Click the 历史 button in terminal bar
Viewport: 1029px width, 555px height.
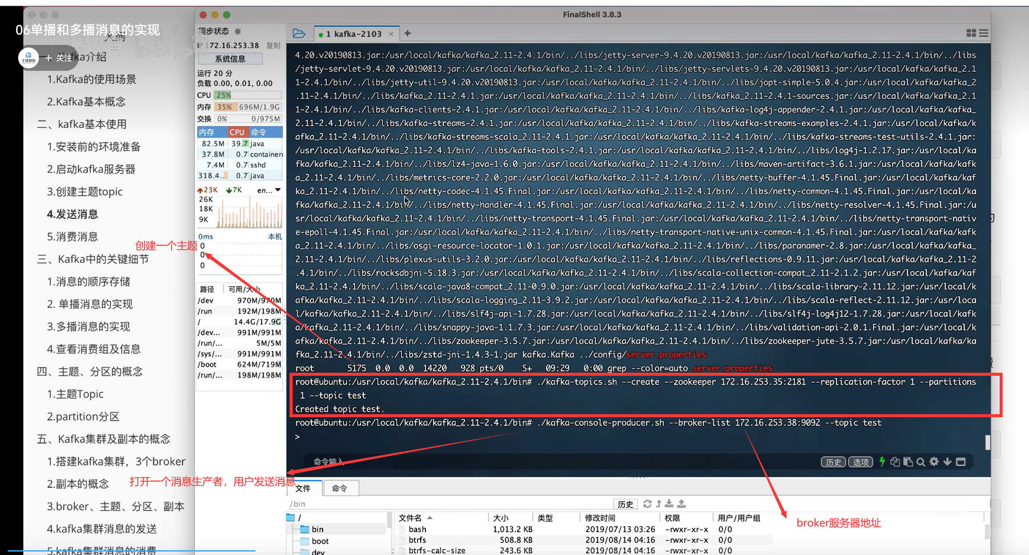tap(832, 462)
